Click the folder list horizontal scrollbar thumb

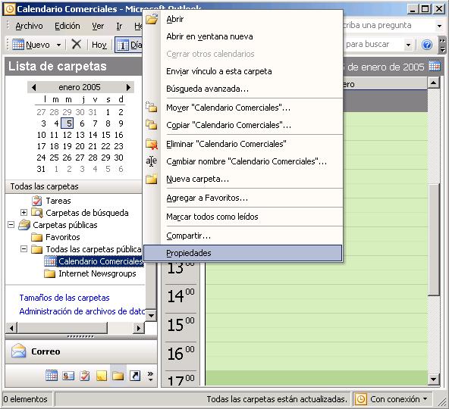tap(62, 328)
